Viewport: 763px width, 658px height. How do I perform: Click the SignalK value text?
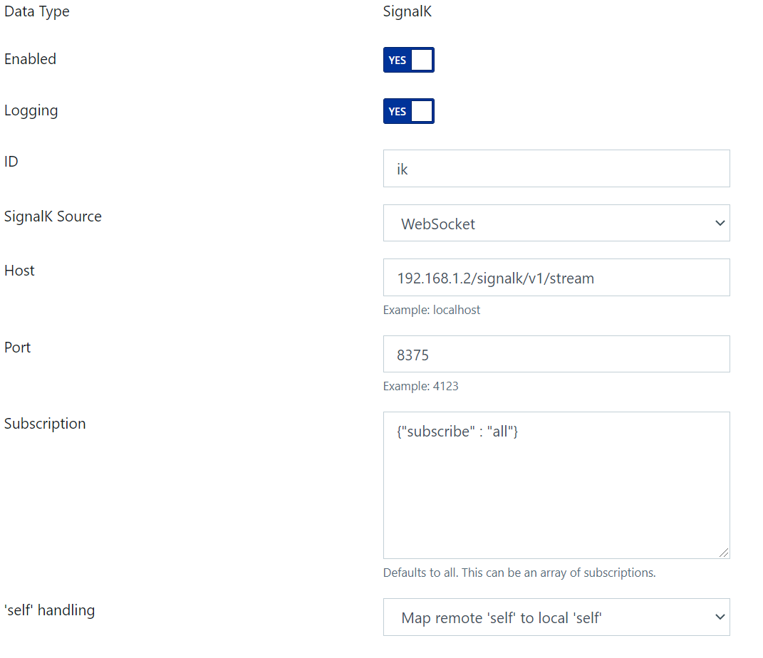(407, 11)
